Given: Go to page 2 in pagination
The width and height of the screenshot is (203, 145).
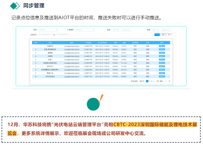Looking at the screenshot, I should 150,81.
